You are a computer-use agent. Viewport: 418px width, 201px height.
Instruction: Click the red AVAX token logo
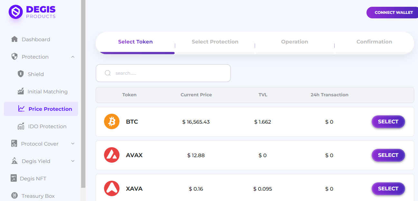coord(112,155)
